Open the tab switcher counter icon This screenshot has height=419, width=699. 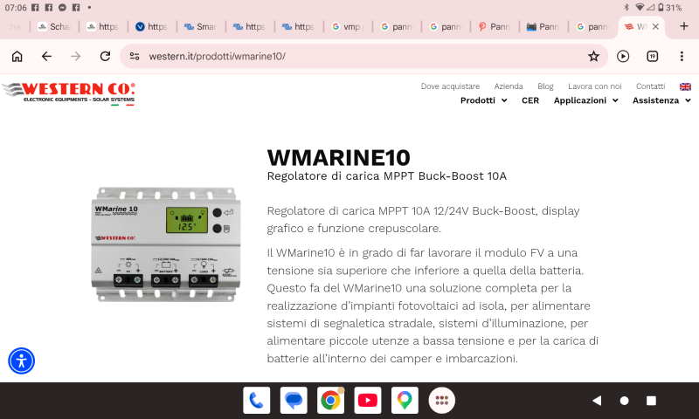[x=652, y=57]
